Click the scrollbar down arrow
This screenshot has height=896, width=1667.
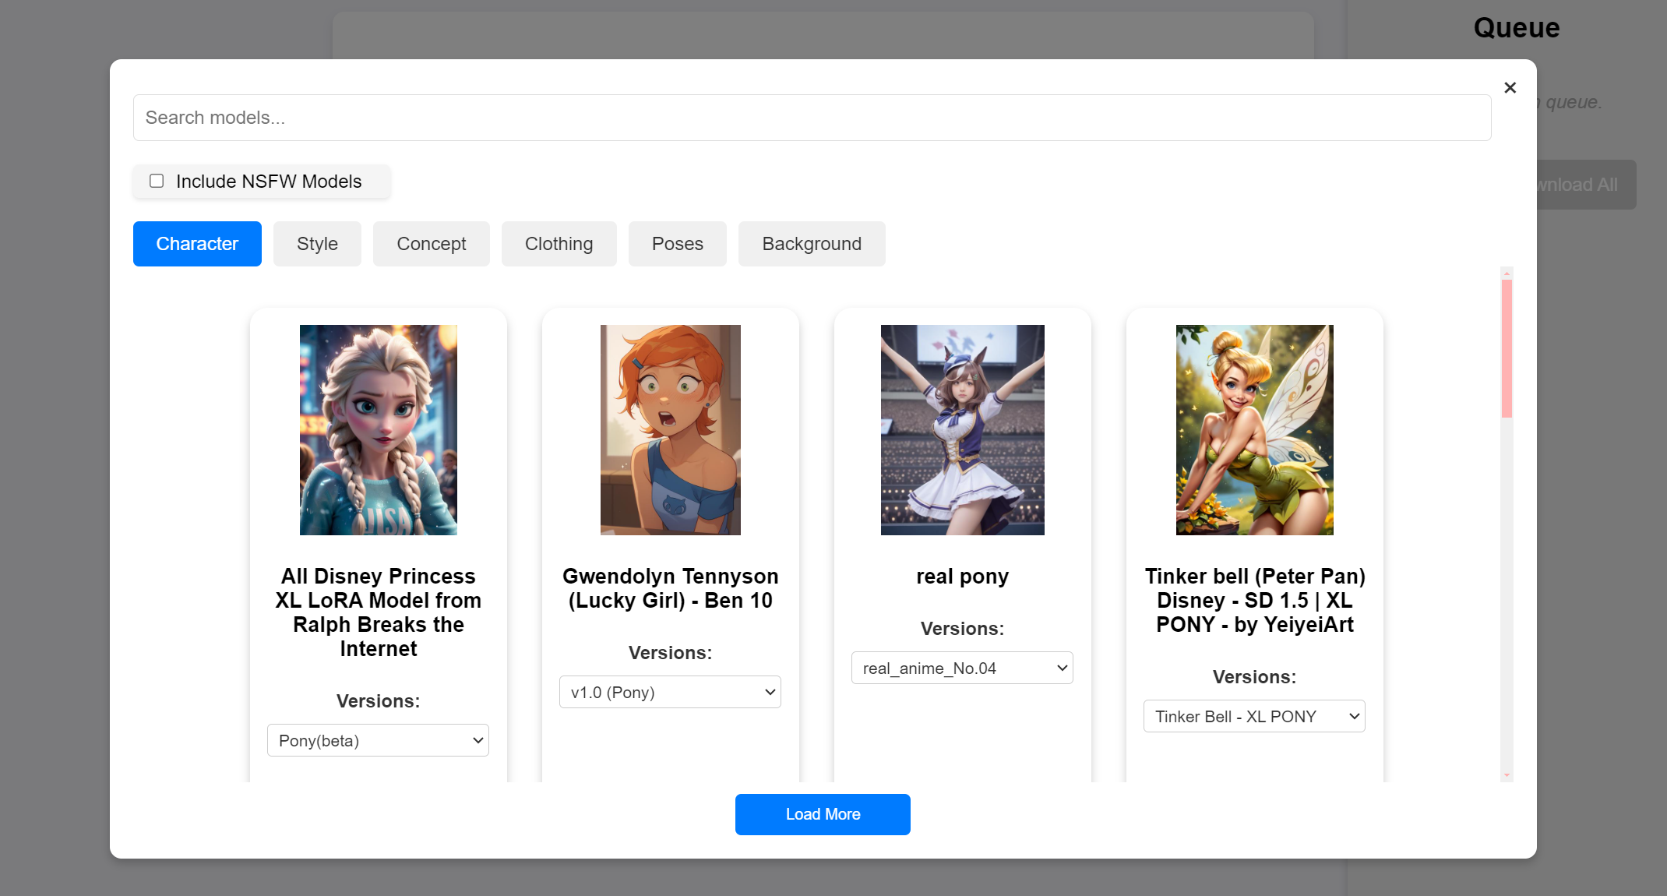1507,775
